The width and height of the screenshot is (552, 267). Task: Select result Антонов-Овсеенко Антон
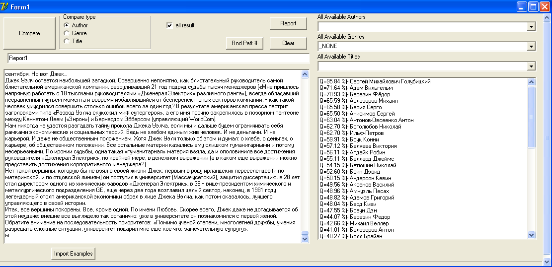(367, 120)
